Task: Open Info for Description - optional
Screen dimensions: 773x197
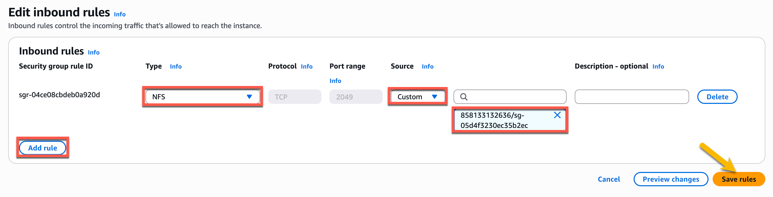Action: 658,66
